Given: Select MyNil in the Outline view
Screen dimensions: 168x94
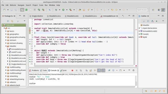Looking at the screenshot, I should [145, 37].
